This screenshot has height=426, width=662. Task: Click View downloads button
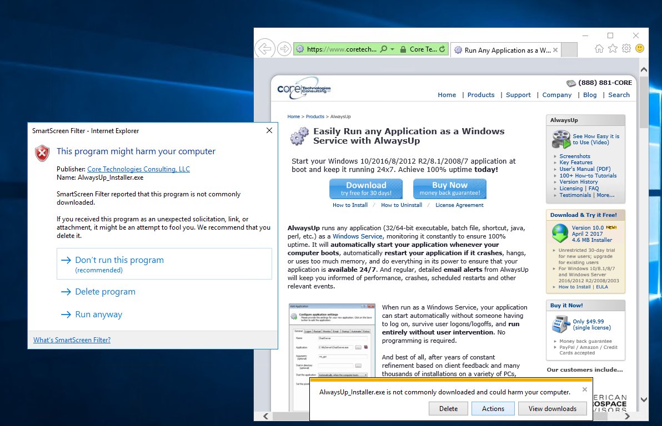coord(552,408)
